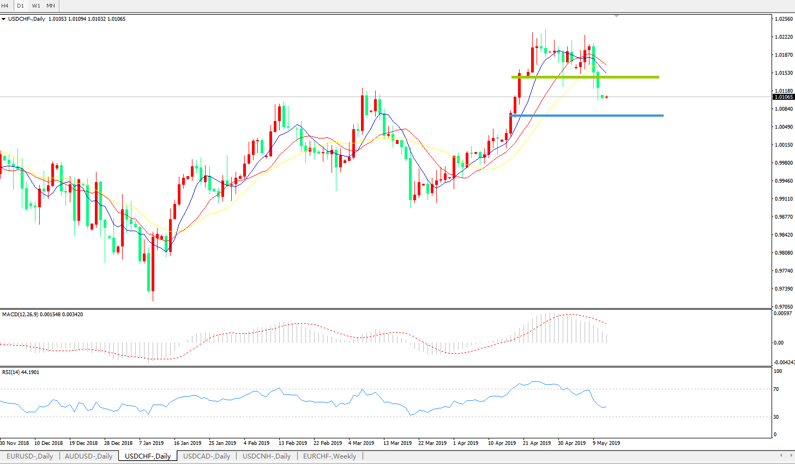
Task: Select the MN monthly timeframe
Action: (x=51, y=5)
